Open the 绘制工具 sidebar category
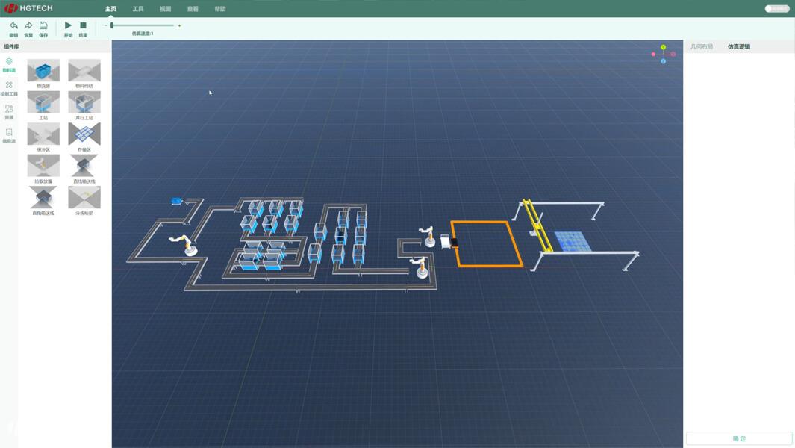This screenshot has height=448, width=795. point(9,88)
